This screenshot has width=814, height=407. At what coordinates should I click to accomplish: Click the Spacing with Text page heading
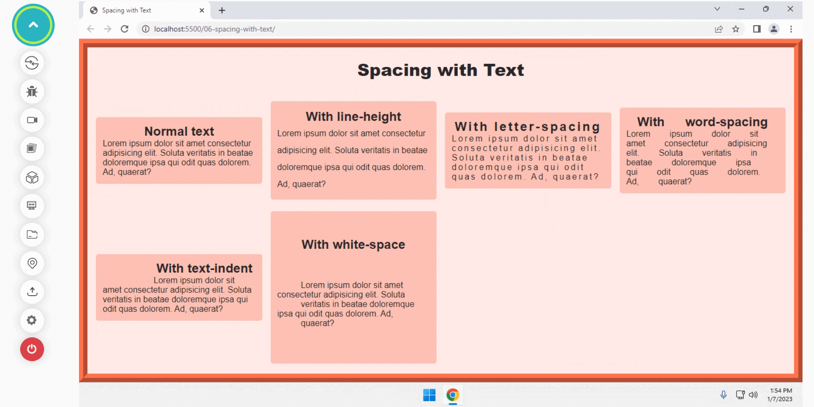[x=441, y=70]
